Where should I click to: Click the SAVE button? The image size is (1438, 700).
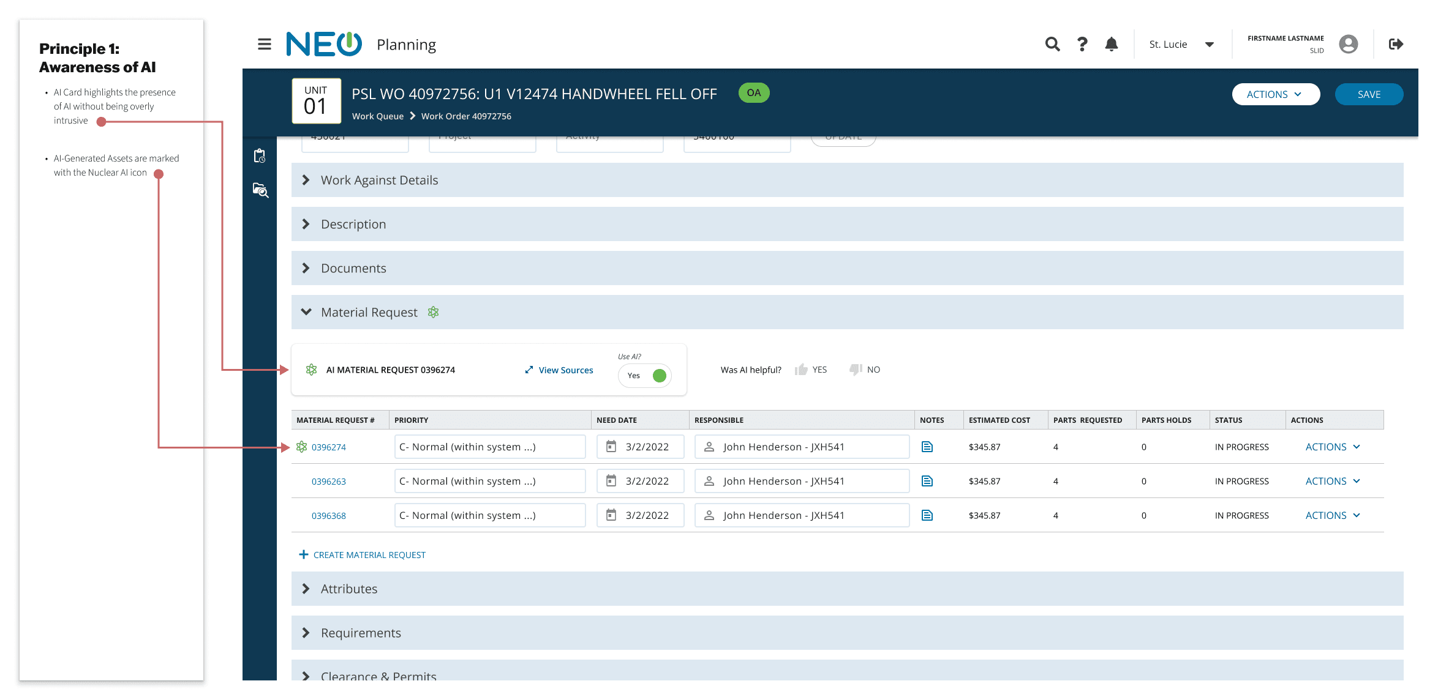1368,94
